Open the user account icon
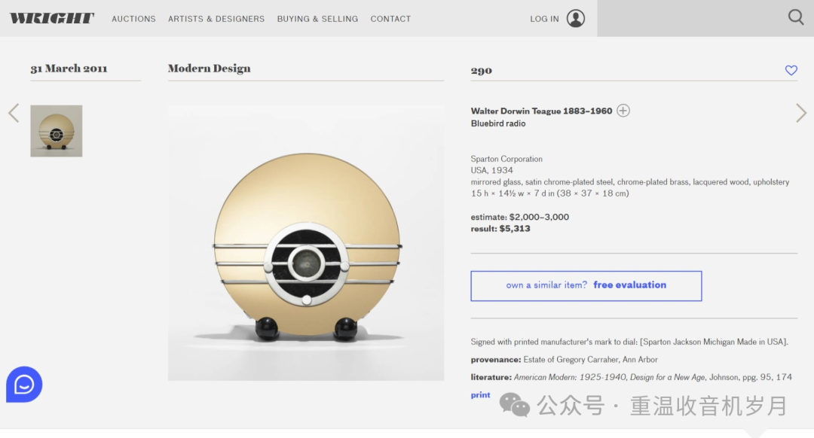Image resolution: width=814 pixels, height=438 pixels. (576, 19)
